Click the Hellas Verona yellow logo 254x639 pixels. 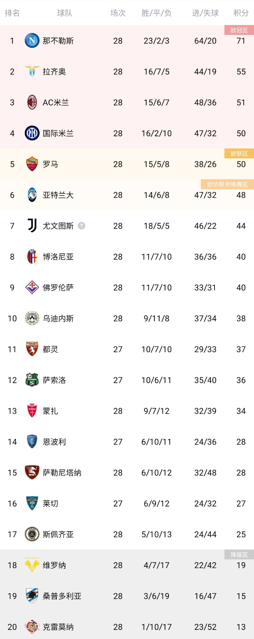(32, 565)
